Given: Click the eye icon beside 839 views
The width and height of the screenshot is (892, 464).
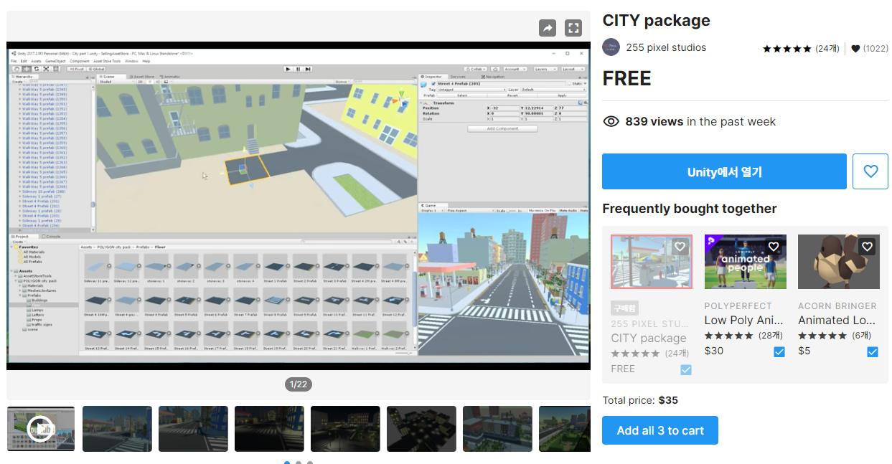Looking at the screenshot, I should pyautogui.click(x=611, y=122).
